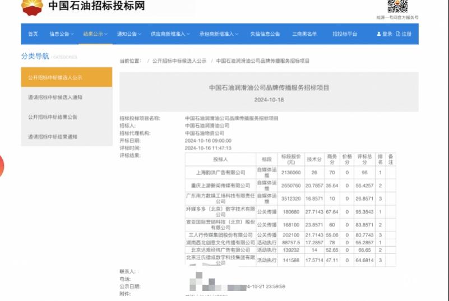Click breadcrumb link 公开招标中标候选人公示

click(179, 61)
